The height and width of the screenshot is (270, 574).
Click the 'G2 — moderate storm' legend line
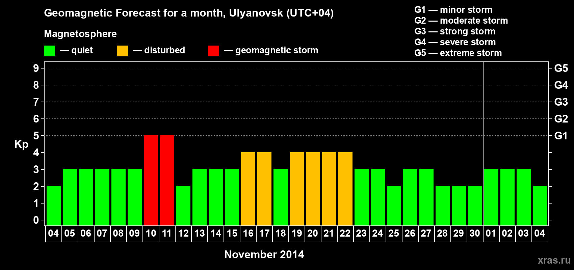click(x=461, y=21)
